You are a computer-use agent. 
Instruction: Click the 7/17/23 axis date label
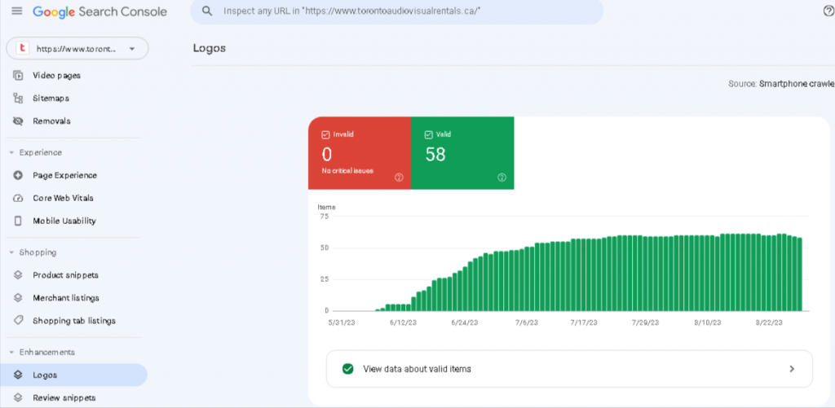[583, 322]
